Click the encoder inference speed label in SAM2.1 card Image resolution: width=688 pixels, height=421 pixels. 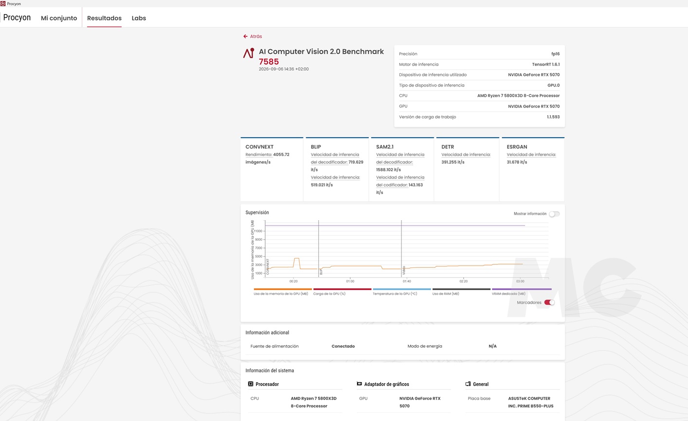click(400, 181)
